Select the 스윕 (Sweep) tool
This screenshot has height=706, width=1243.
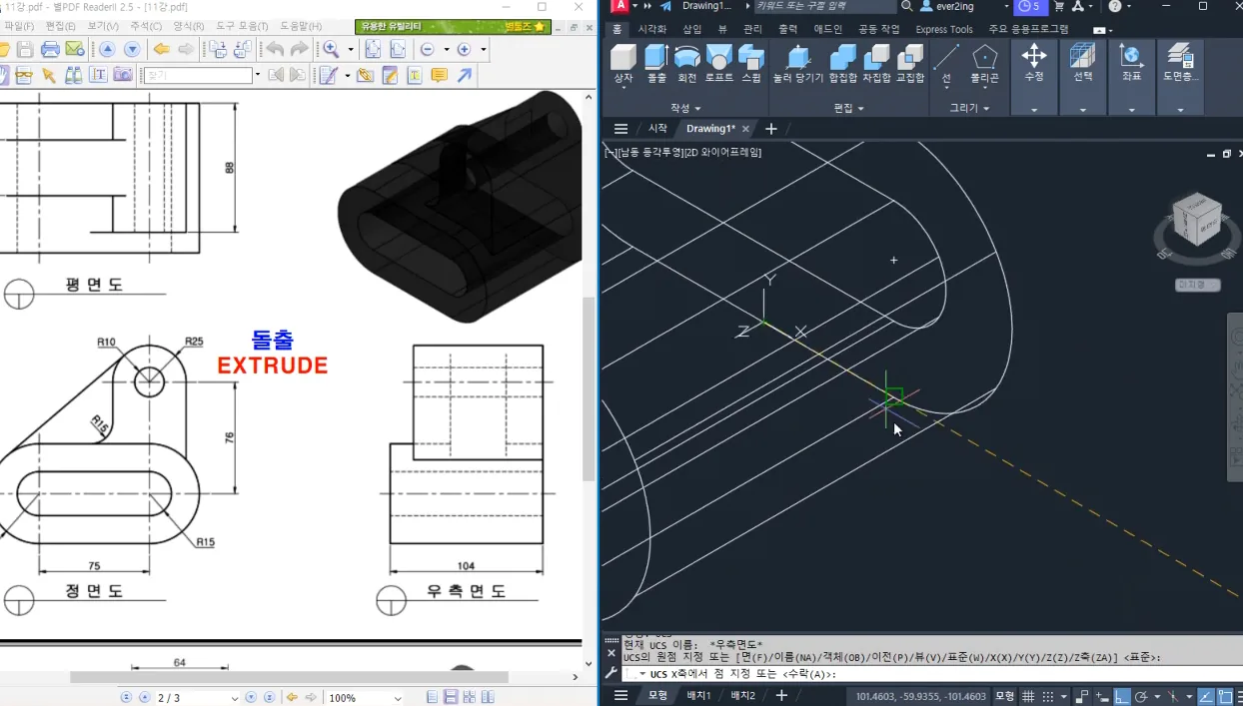751,63
